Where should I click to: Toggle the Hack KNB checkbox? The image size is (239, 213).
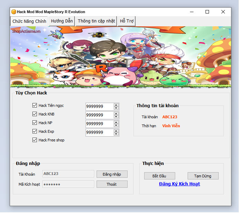coord(34,114)
